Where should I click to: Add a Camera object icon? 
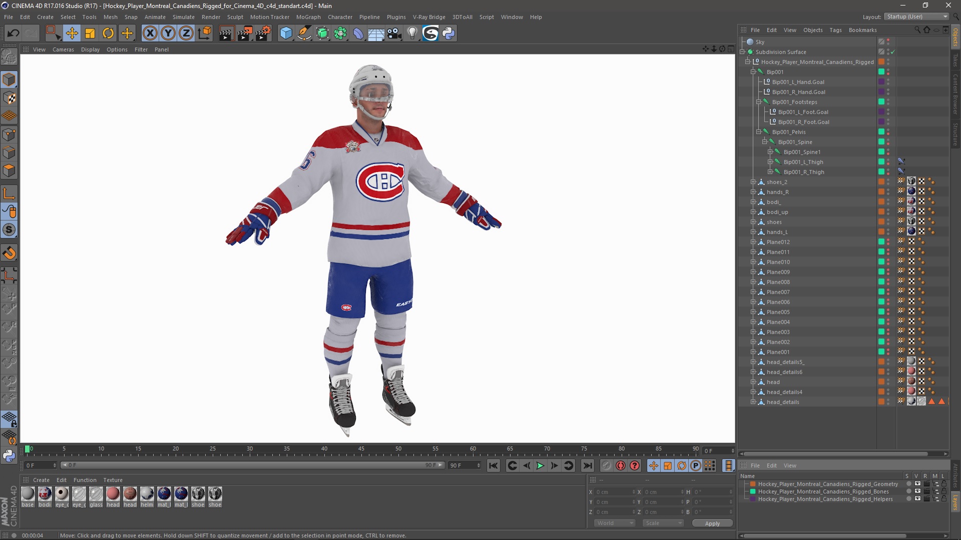tap(394, 33)
